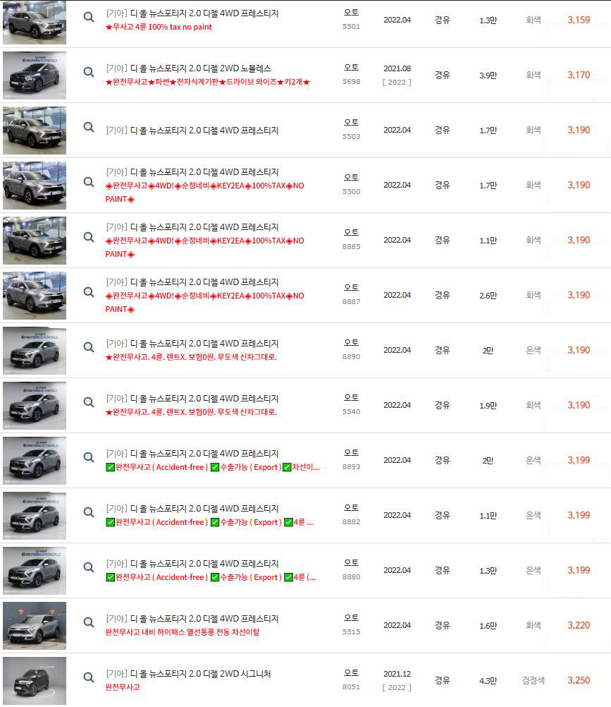611x707 pixels.
Task: Click description mentioning 파썬 and 드라이브 와이즈
Action: [x=208, y=82]
